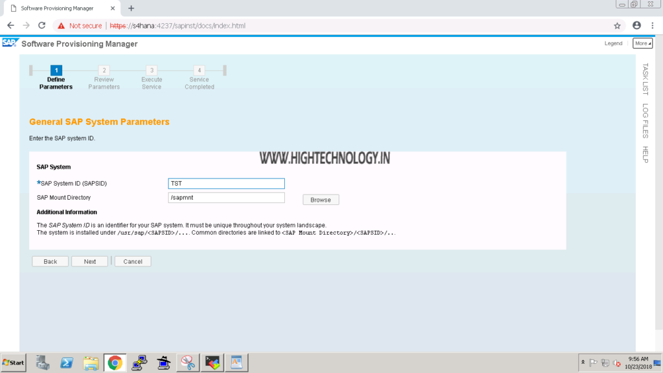The image size is (663, 373).
Task: Go back using the browser back arrow
Action: tap(10, 26)
